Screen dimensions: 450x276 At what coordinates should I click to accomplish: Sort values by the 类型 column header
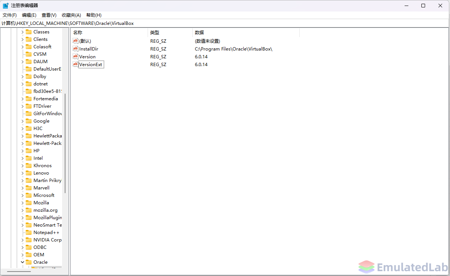tap(170, 33)
